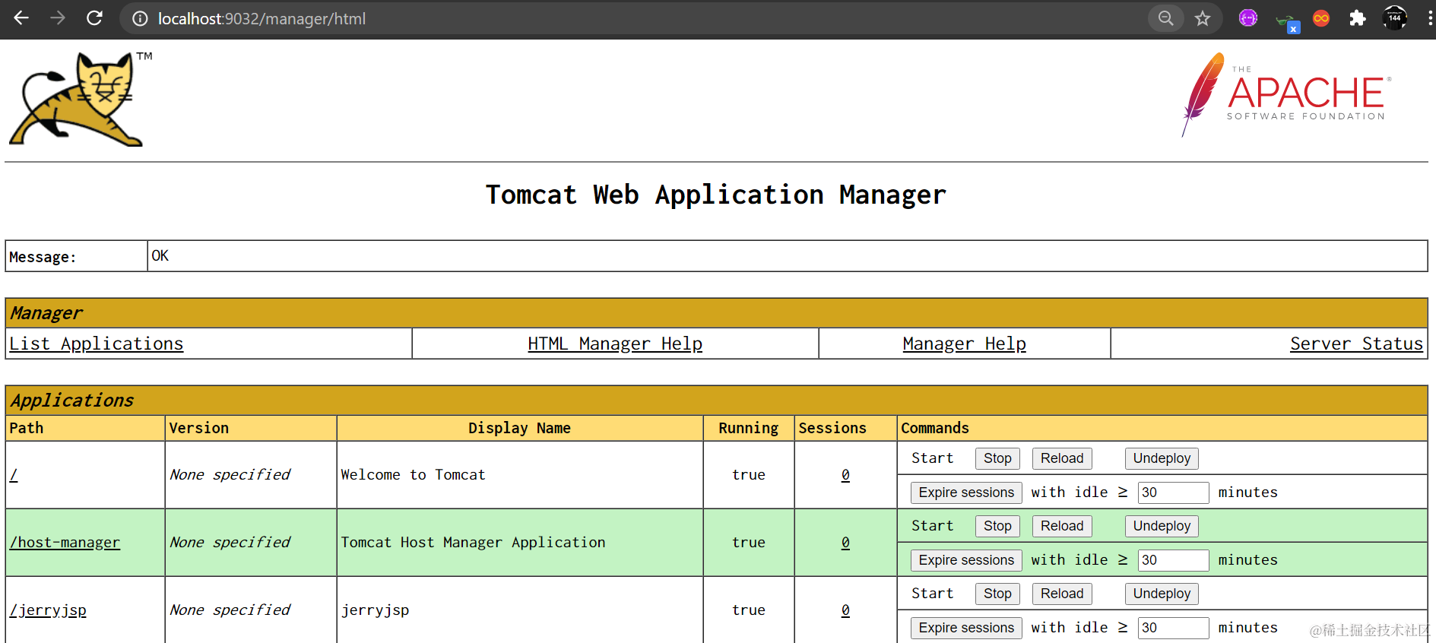
Task: Open sessions count link for /jerryjsp
Action: point(845,610)
